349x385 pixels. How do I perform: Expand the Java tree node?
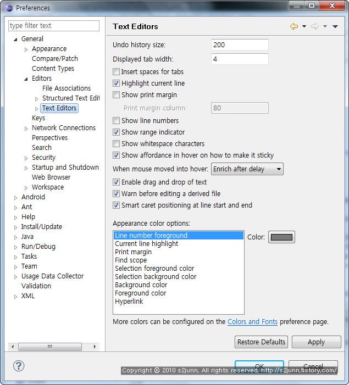coord(15,237)
